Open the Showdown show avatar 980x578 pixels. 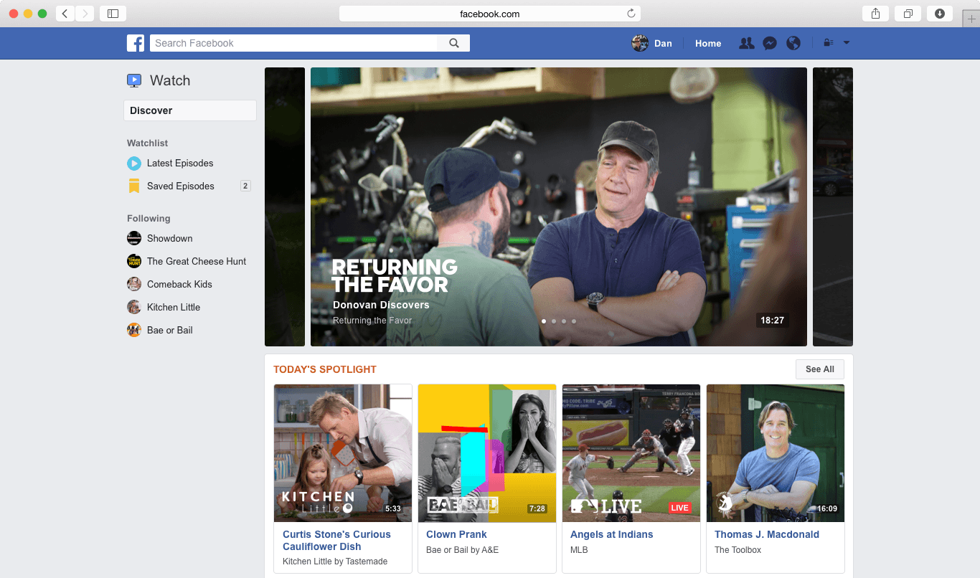click(134, 238)
